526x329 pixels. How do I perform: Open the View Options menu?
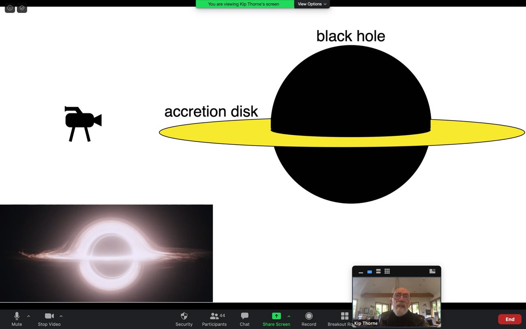311,4
